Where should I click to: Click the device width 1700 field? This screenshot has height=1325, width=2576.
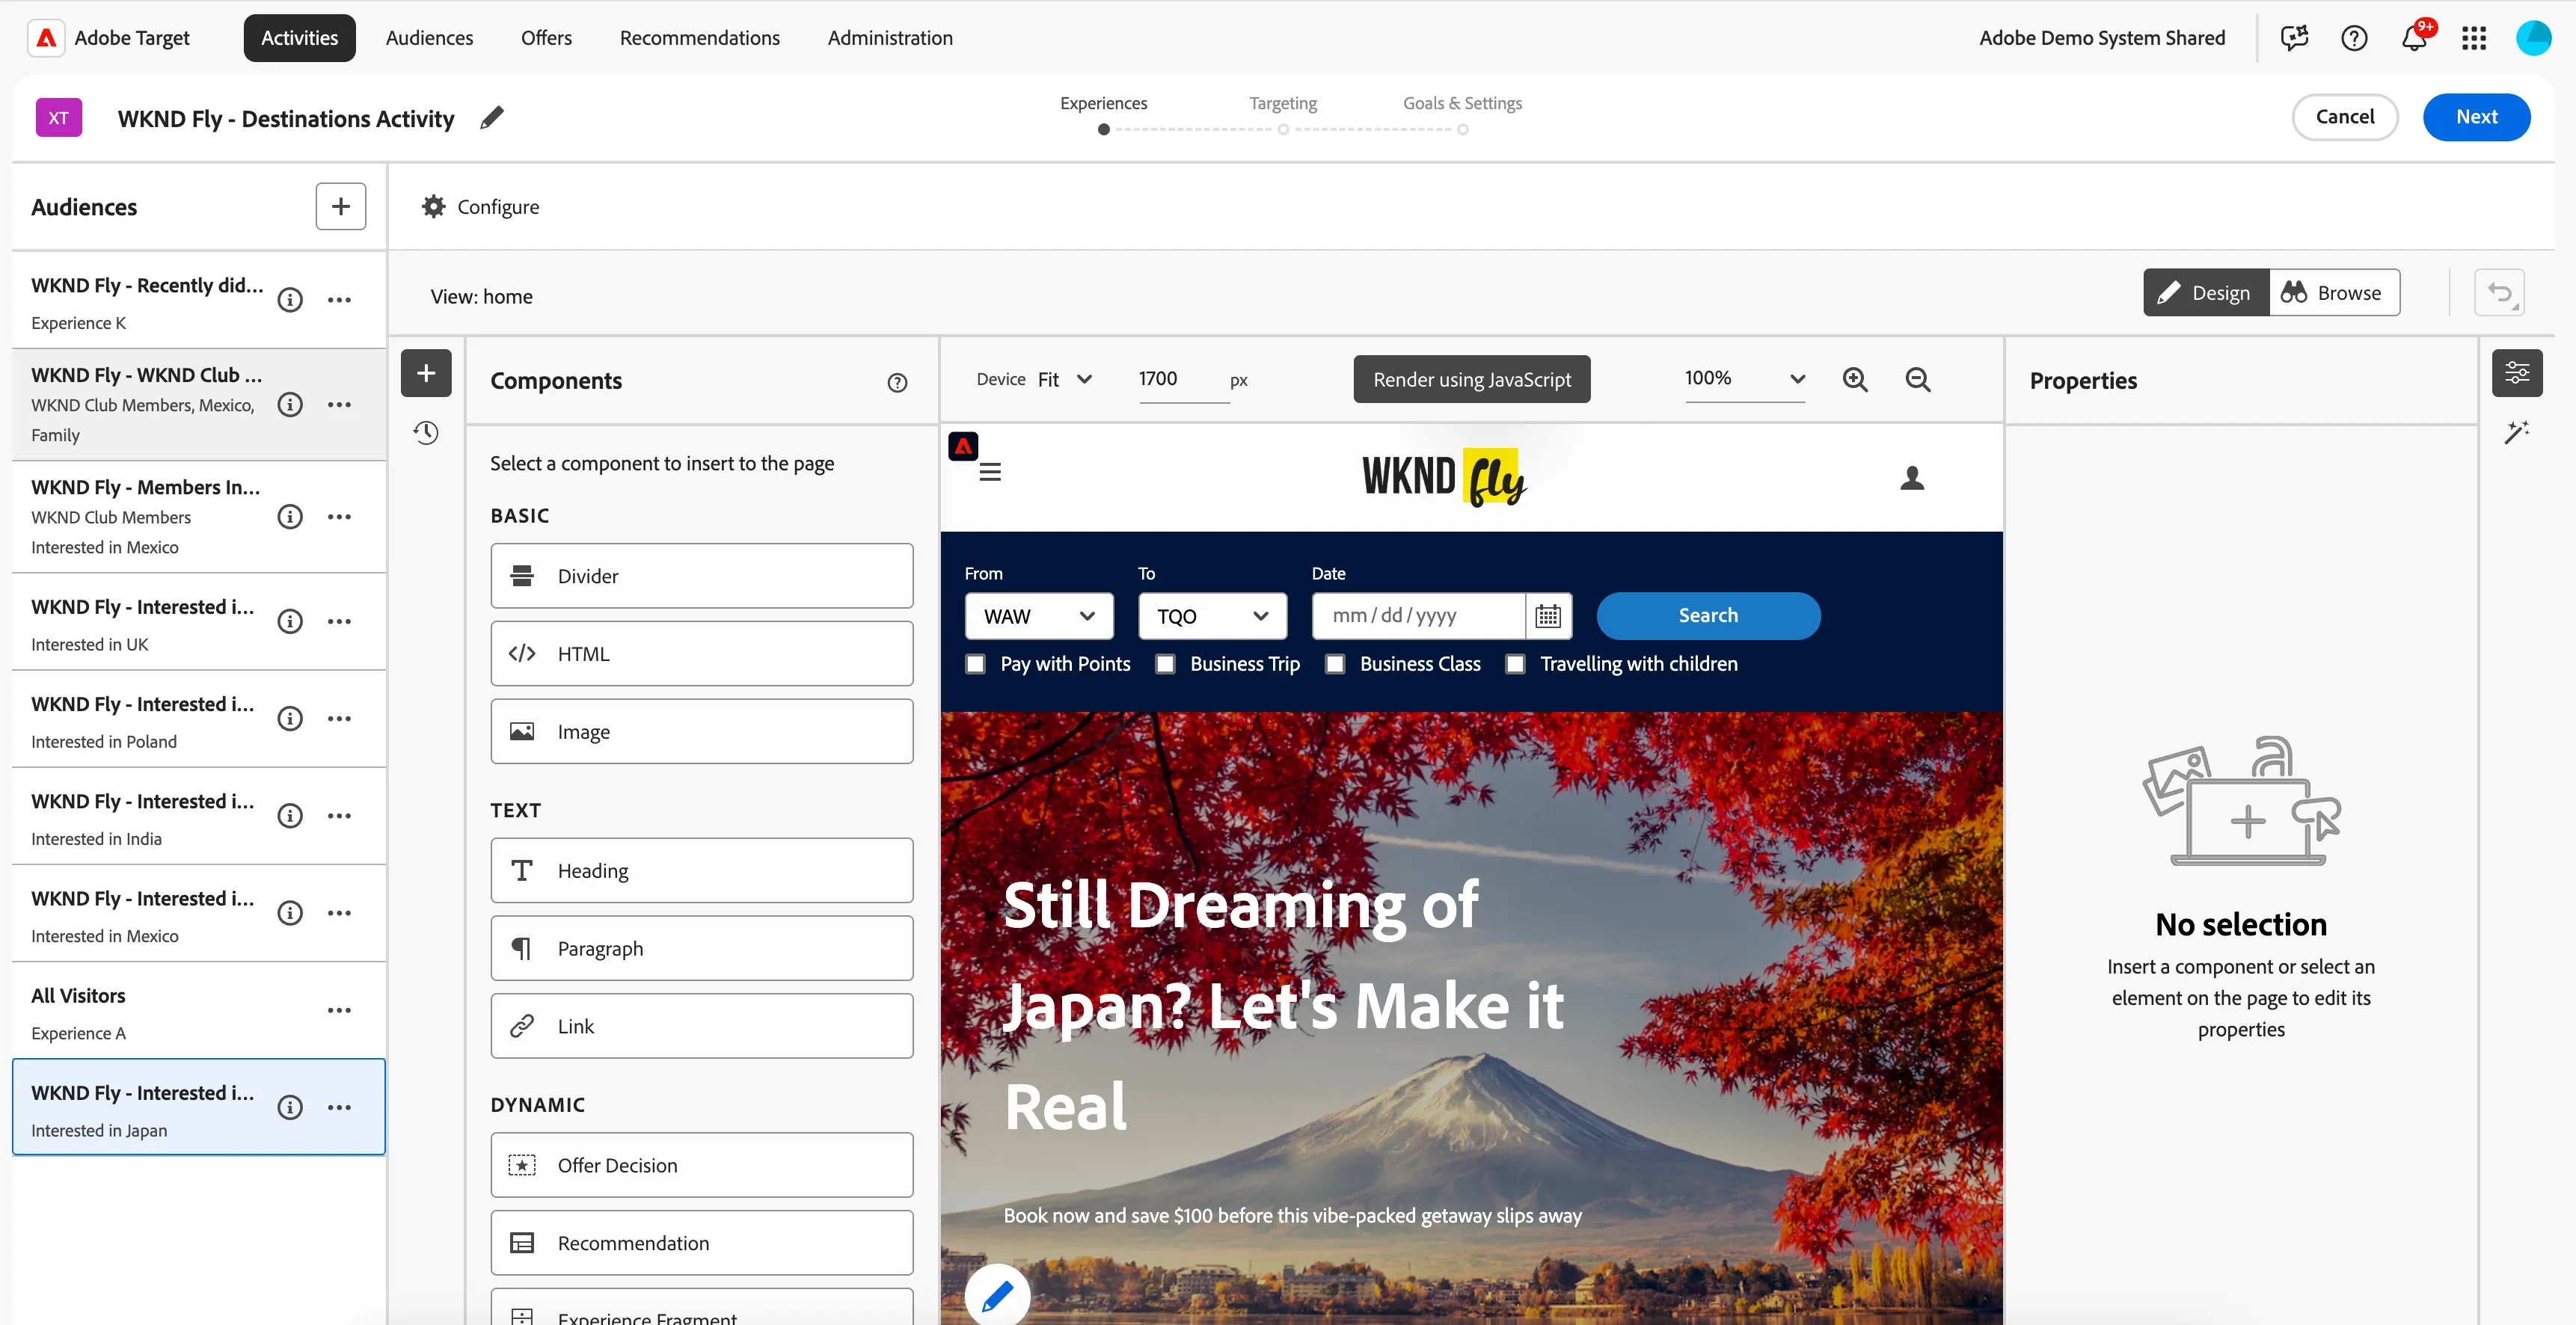coord(1183,379)
